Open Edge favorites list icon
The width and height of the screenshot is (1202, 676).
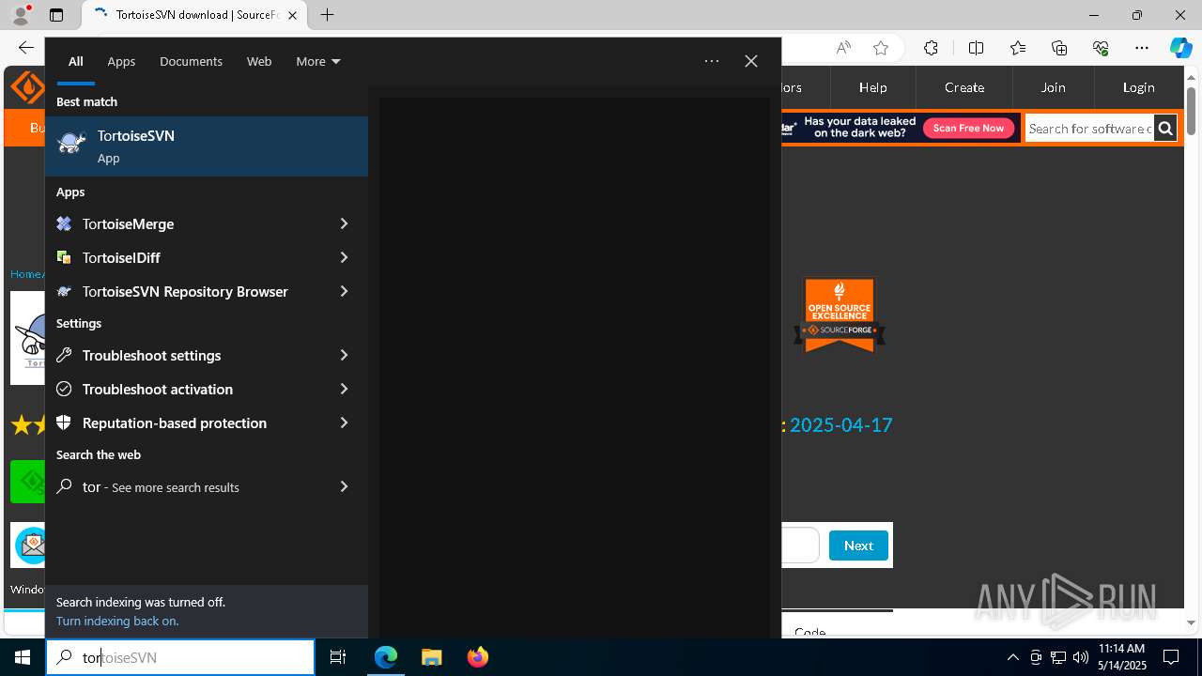pyautogui.click(x=1018, y=48)
